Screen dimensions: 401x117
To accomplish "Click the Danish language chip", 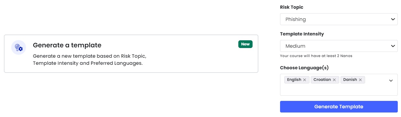I will coord(353,80).
